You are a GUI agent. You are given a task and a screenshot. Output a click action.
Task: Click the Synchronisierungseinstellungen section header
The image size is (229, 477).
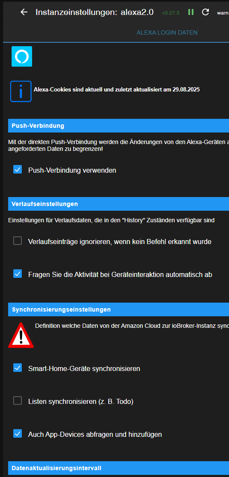[x=119, y=310]
